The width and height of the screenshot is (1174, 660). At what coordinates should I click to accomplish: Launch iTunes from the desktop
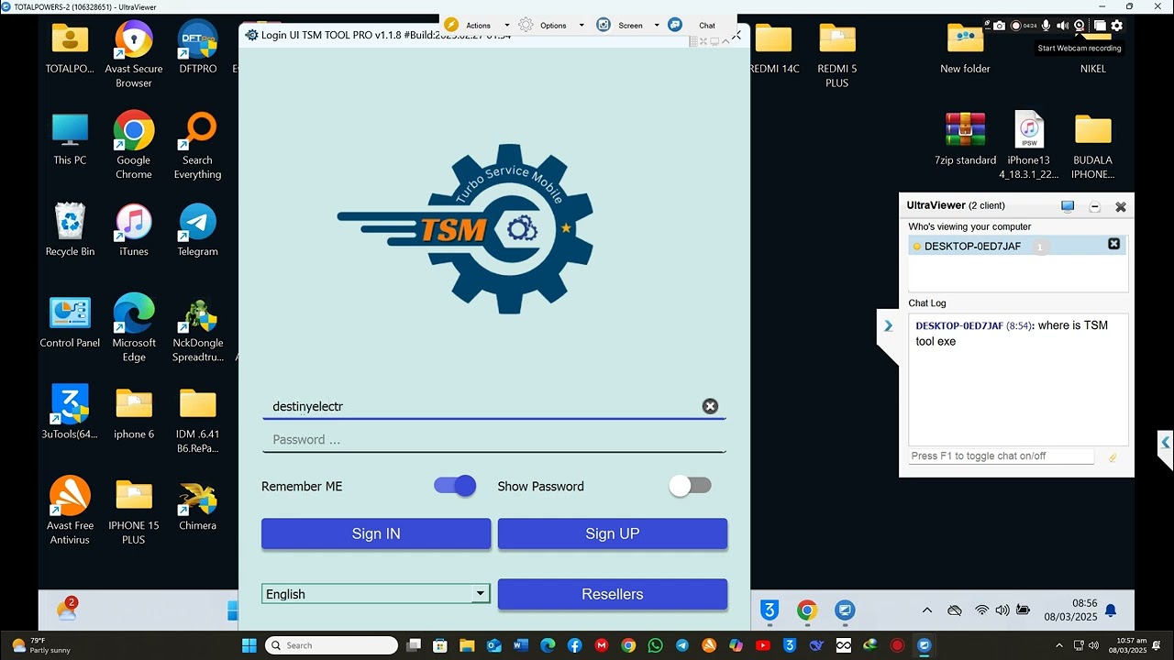134,230
